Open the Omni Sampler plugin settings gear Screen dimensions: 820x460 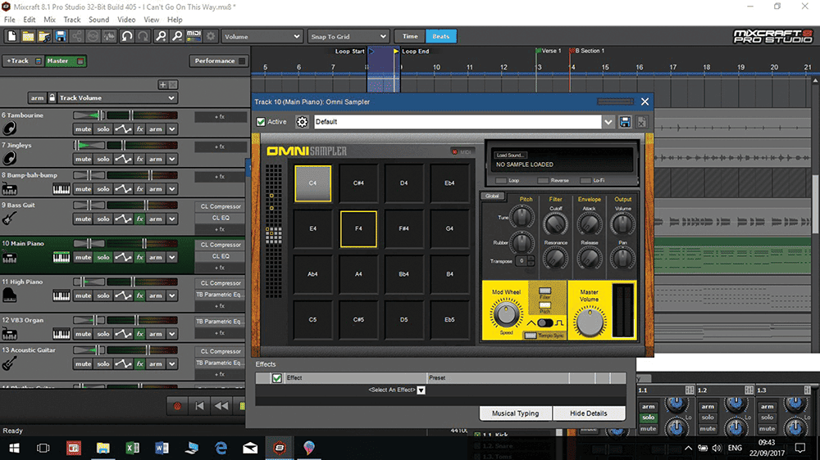point(302,122)
